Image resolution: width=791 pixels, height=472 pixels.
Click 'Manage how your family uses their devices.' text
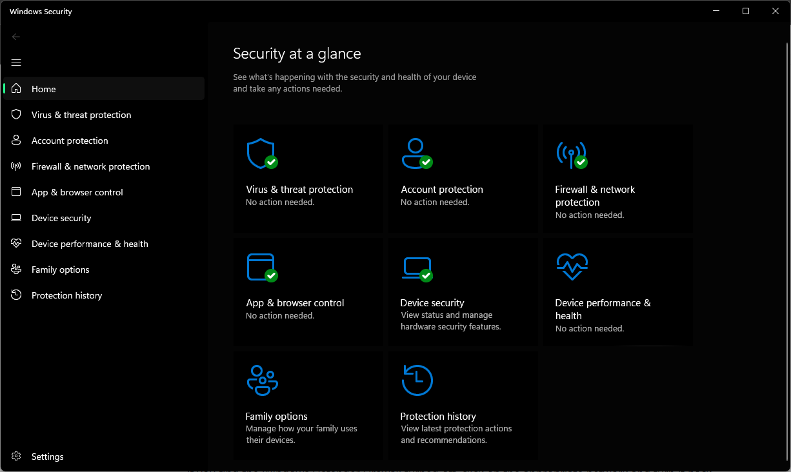(x=301, y=435)
